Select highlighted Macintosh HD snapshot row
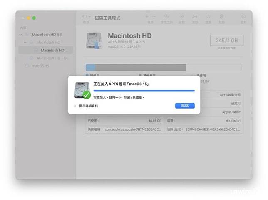Viewport: 268px width, 200px height. [x=46, y=50]
